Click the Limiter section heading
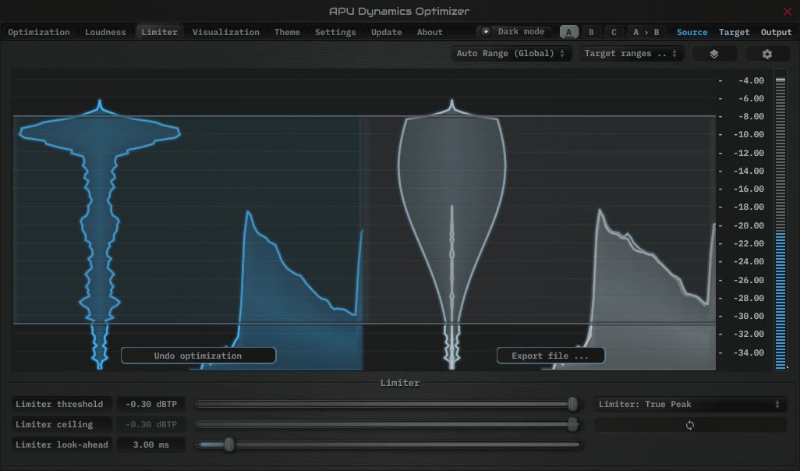This screenshot has width=800, height=471. [x=400, y=383]
